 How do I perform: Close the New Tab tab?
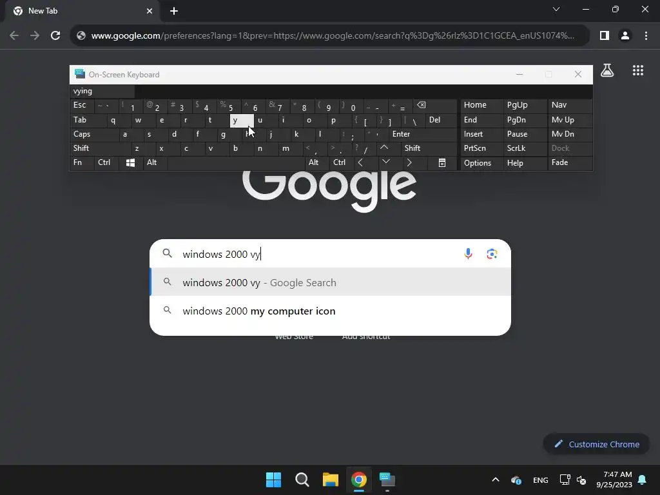tap(150, 11)
